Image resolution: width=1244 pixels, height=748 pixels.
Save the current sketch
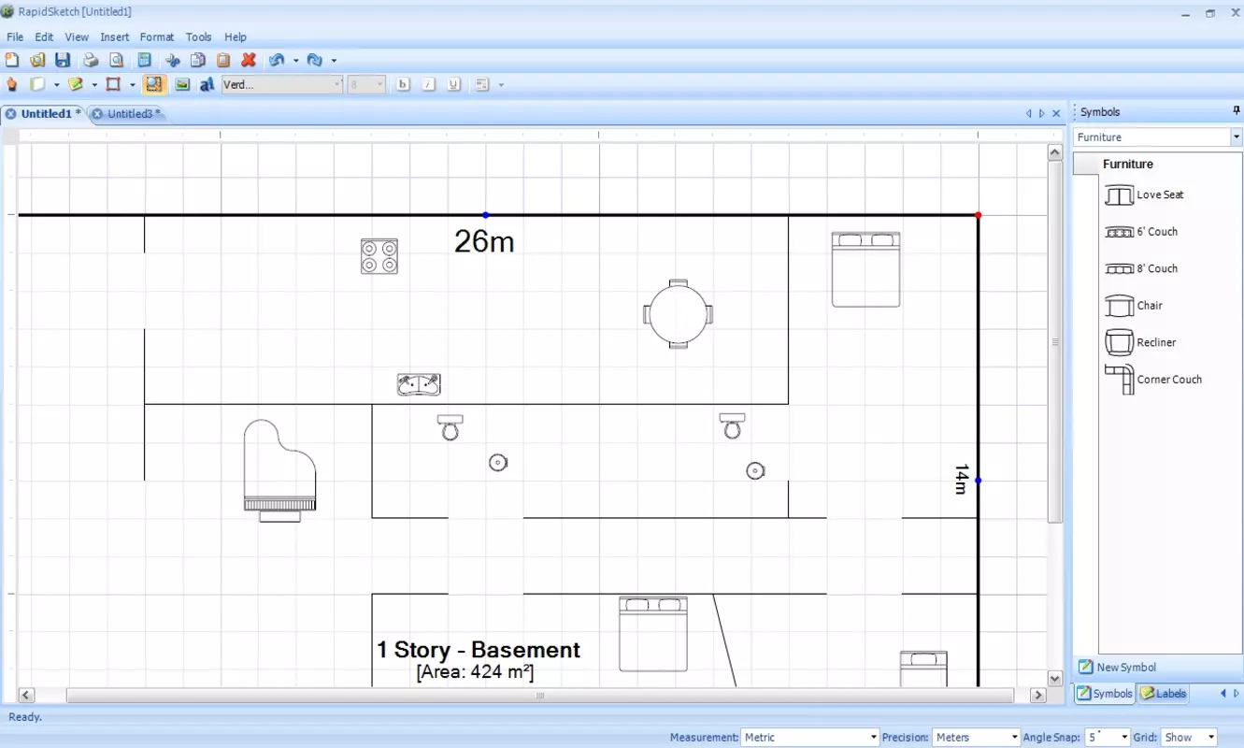63,60
